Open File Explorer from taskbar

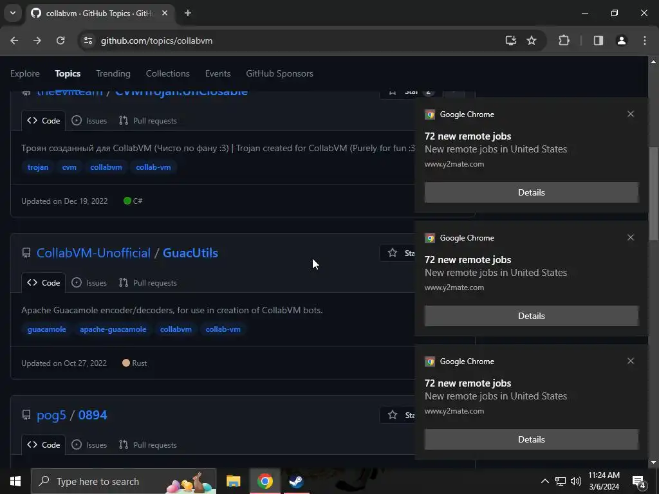coord(233,481)
